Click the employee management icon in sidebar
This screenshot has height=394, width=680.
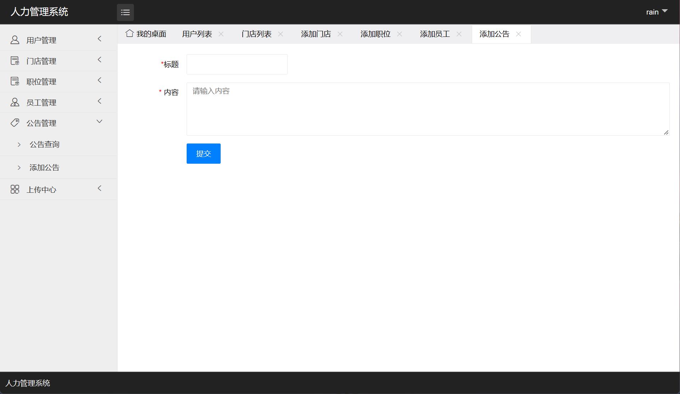point(15,102)
